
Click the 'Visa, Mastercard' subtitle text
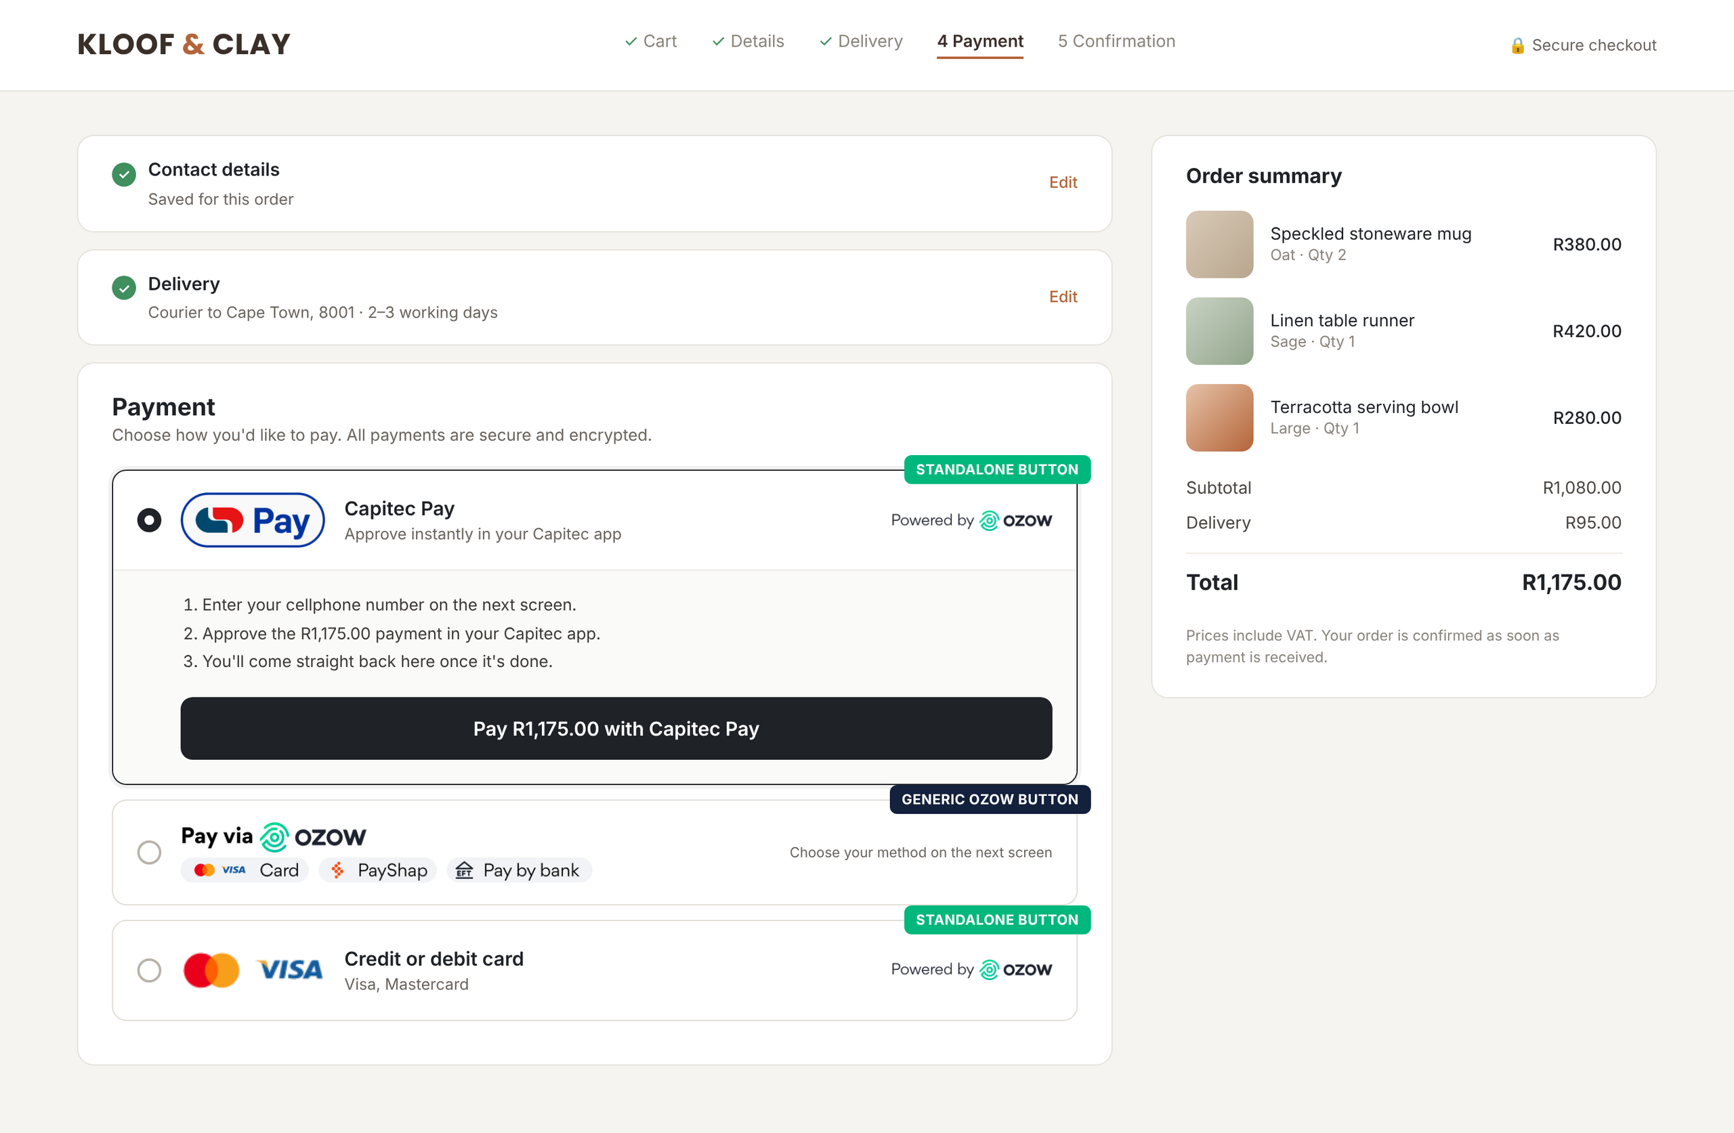(x=406, y=985)
